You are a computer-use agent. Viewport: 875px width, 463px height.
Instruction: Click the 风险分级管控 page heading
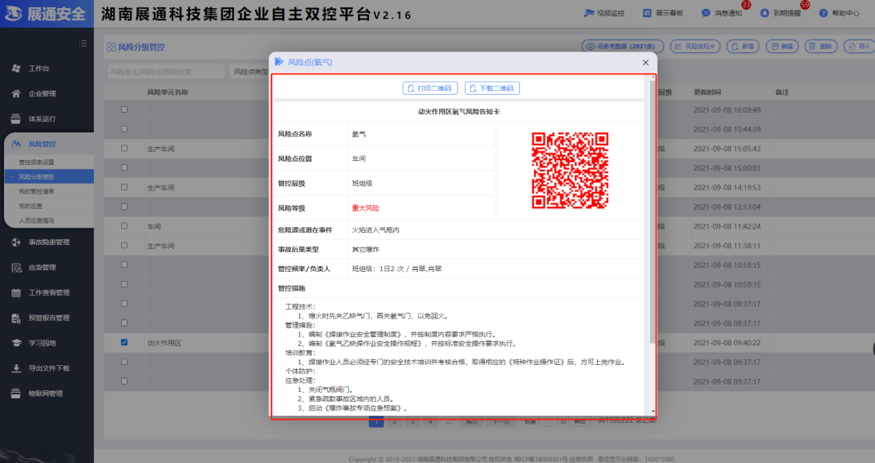tap(141, 47)
